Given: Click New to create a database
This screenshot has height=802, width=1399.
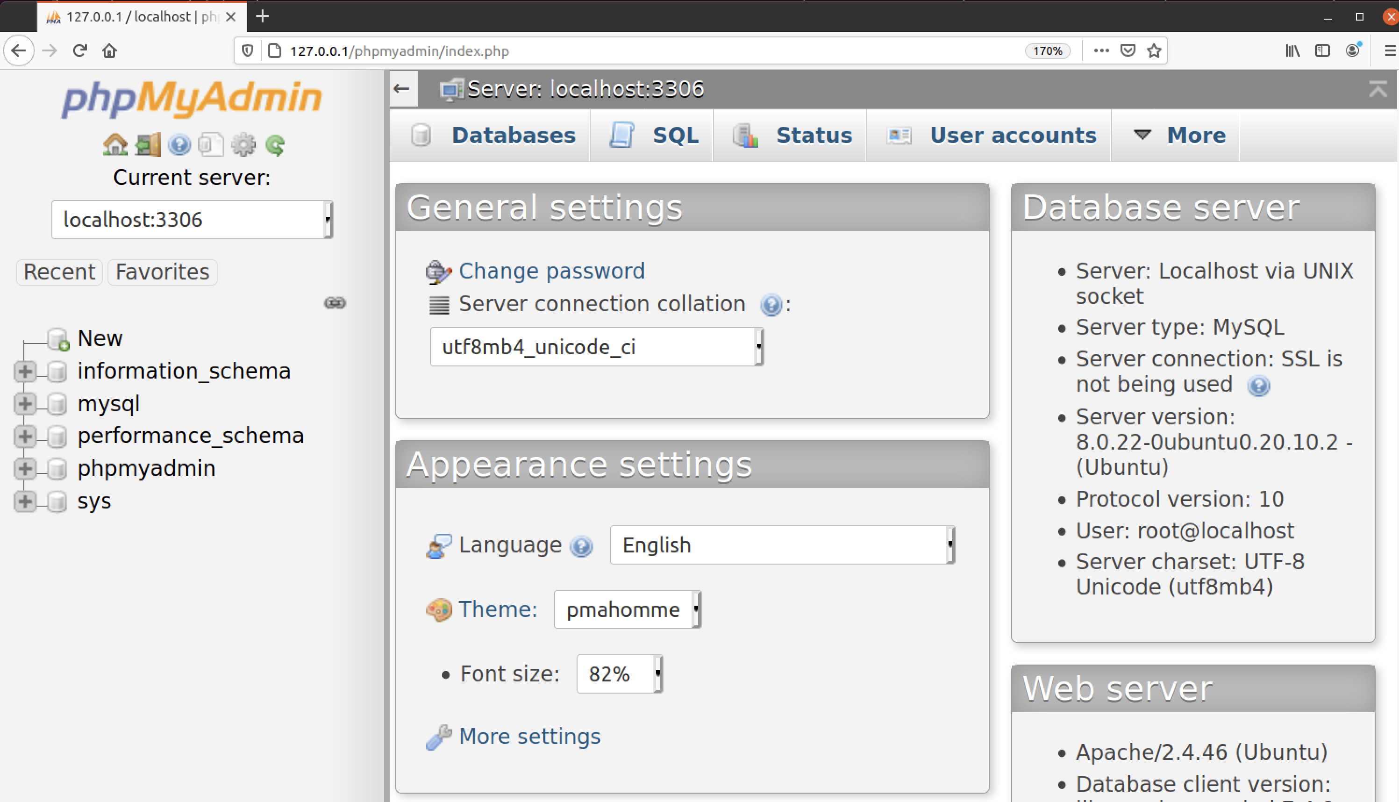Looking at the screenshot, I should 100,338.
